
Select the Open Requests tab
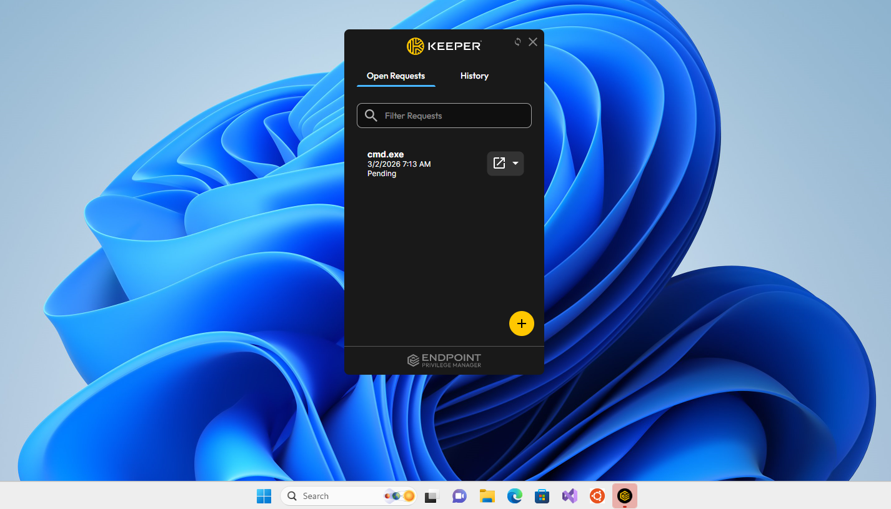[x=396, y=76]
